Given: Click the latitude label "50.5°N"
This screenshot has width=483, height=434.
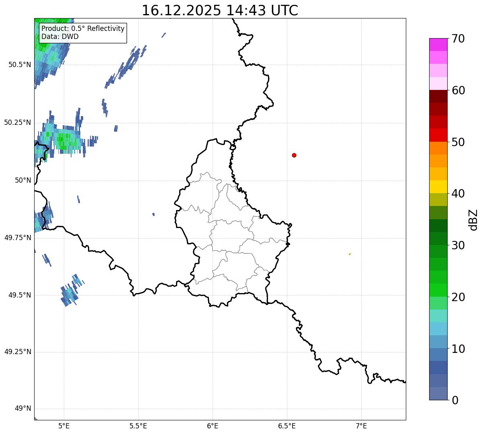Looking at the screenshot, I should coord(19,65).
